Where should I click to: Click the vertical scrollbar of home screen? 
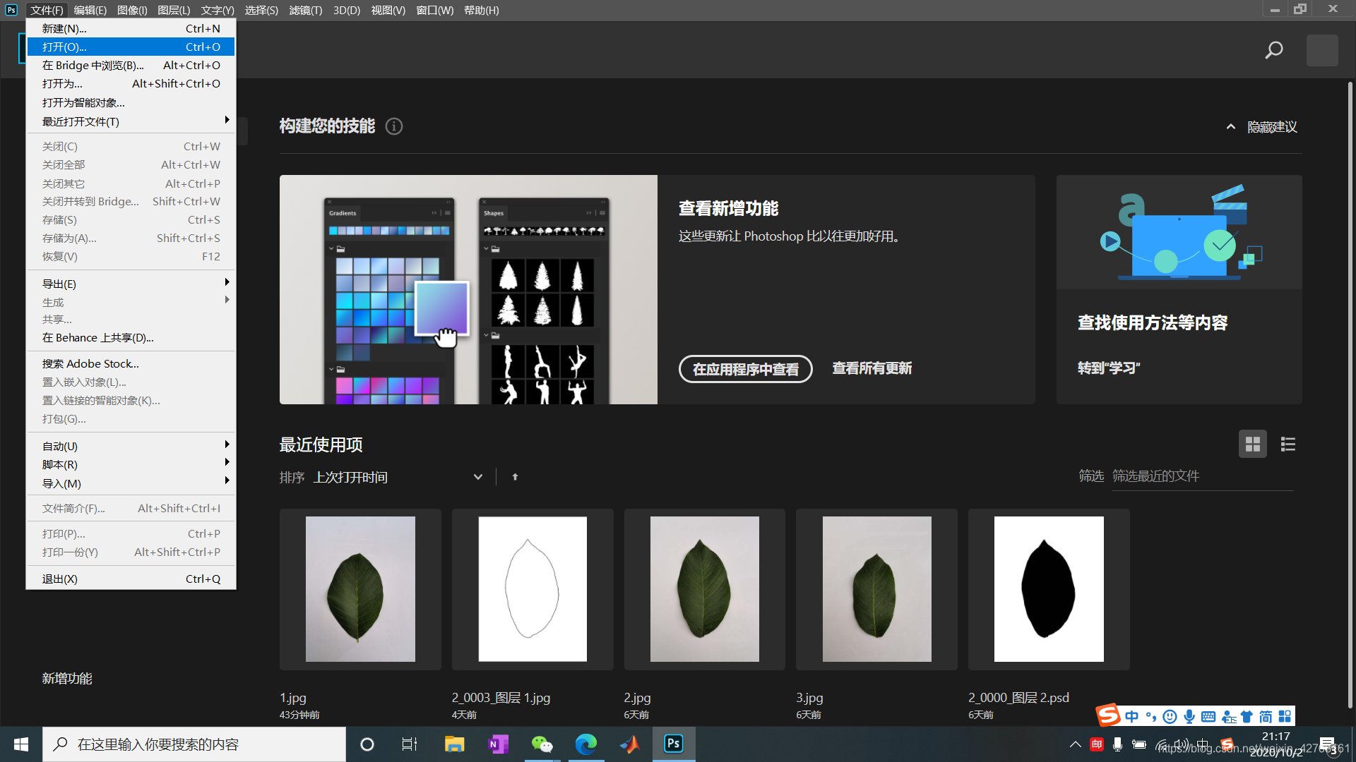pyautogui.click(x=1350, y=395)
